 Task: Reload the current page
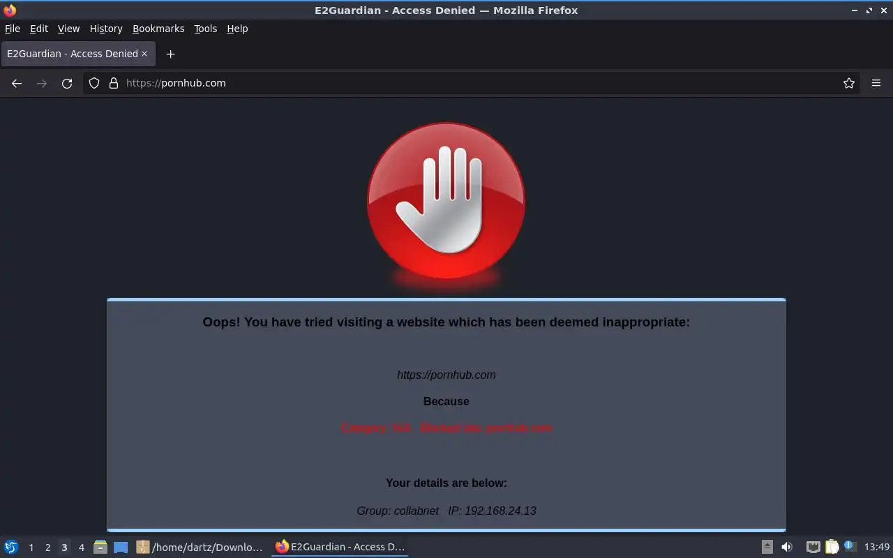point(67,83)
